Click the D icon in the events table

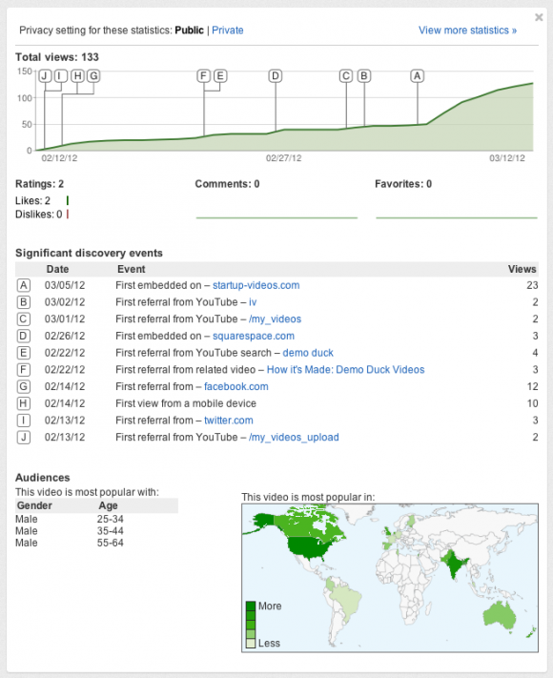tap(23, 336)
